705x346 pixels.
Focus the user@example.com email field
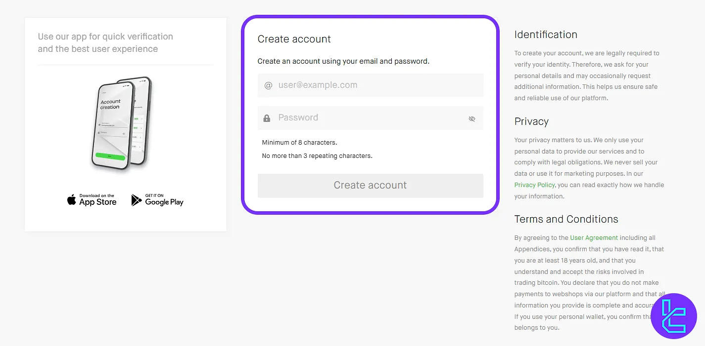[x=376, y=85]
